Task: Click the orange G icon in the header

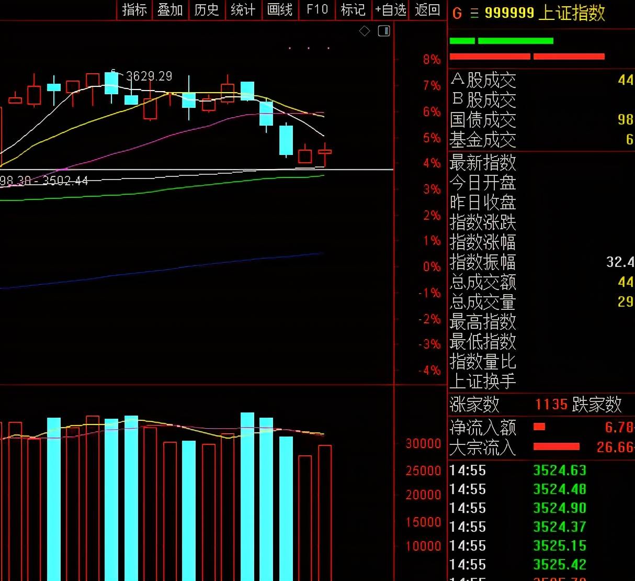Action: [457, 14]
